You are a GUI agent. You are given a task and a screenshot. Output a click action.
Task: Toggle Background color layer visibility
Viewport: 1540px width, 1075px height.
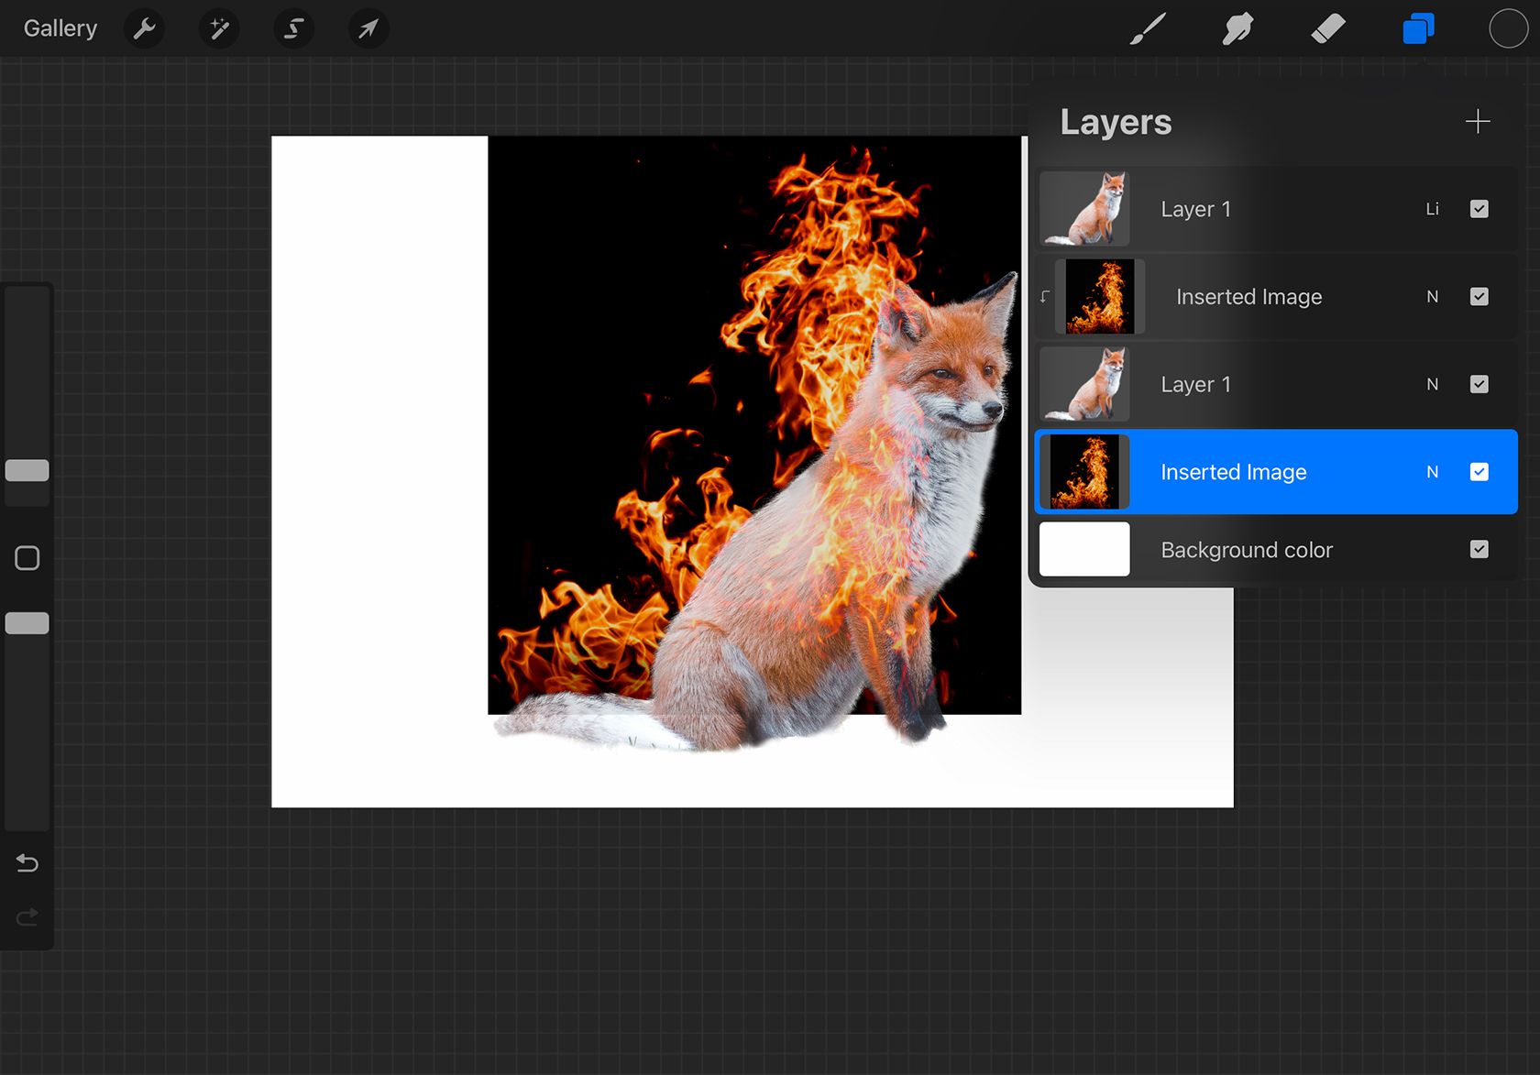tap(1479, 550)
